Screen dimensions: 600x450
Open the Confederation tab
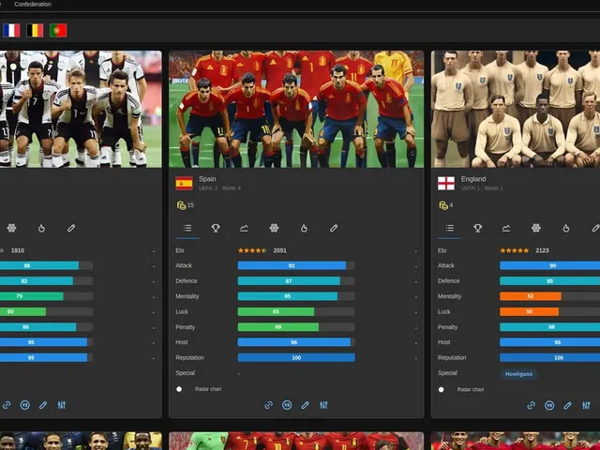tap(33, 4)
